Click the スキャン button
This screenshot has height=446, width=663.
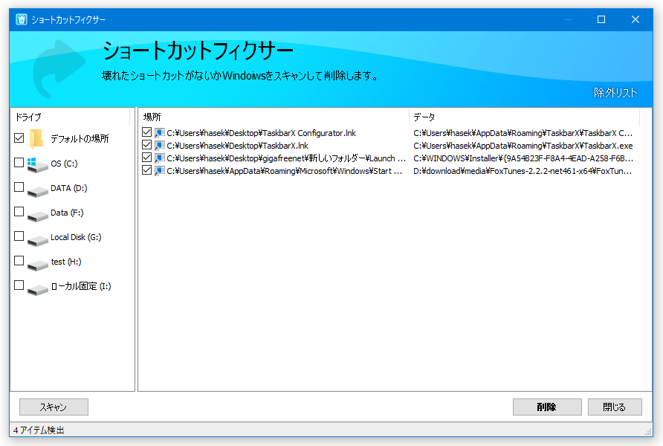(54, 407)
